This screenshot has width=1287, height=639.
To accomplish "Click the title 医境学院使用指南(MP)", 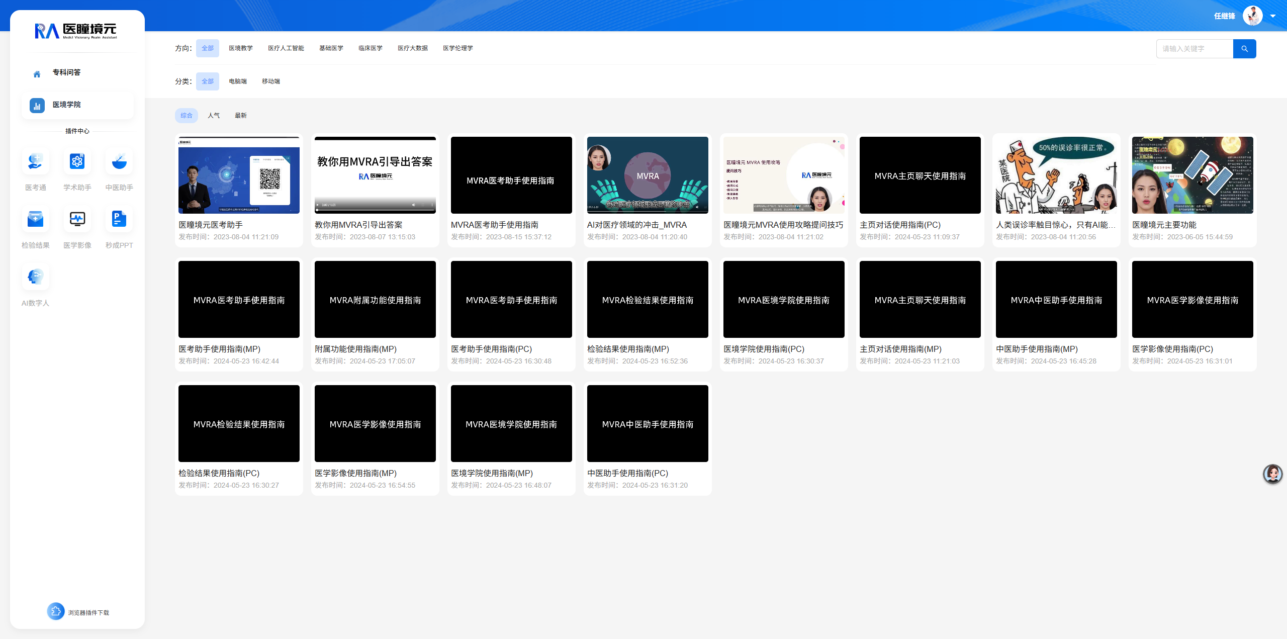I will click(x=492, y=473).
